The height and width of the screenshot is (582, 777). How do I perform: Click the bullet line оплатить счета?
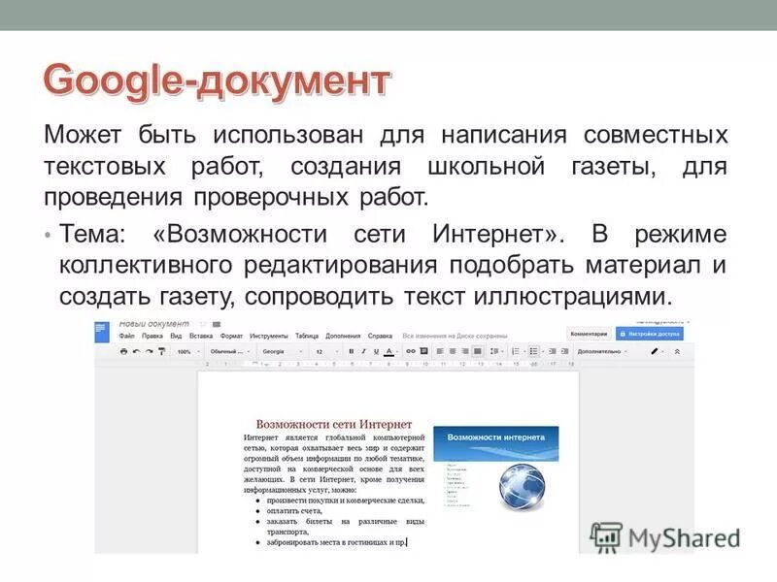295,511
